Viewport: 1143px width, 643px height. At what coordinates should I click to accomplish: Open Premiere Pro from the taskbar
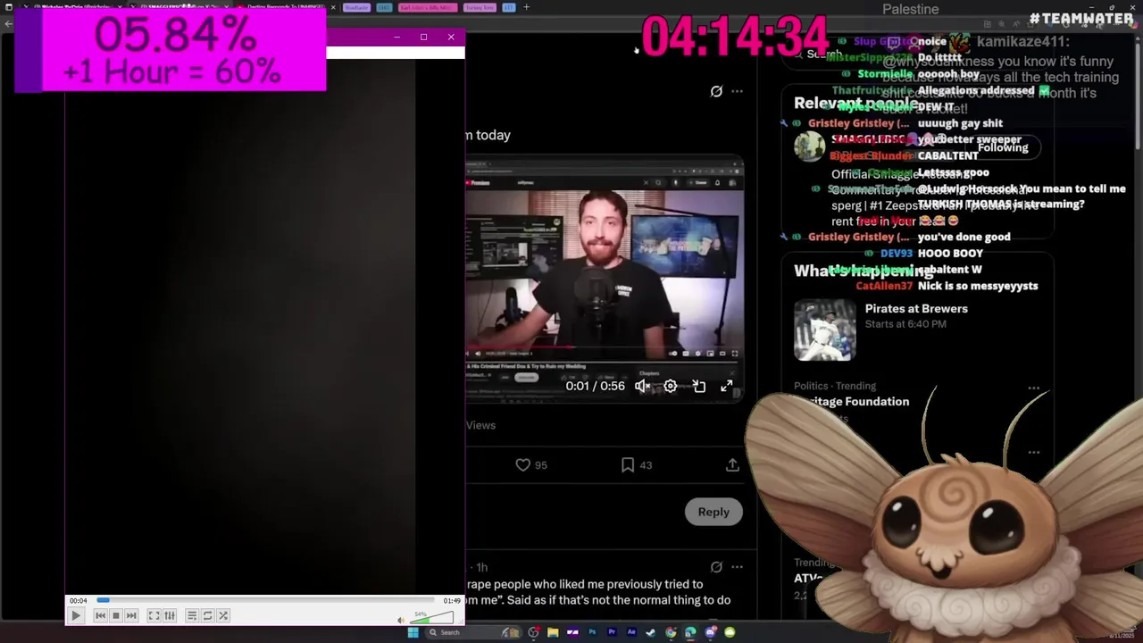coord(612,632)
